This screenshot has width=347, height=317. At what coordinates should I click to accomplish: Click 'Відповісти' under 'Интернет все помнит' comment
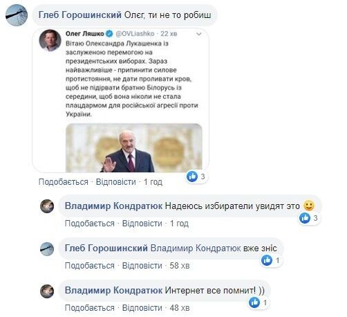pyautogui.click(x=142, y=308)
